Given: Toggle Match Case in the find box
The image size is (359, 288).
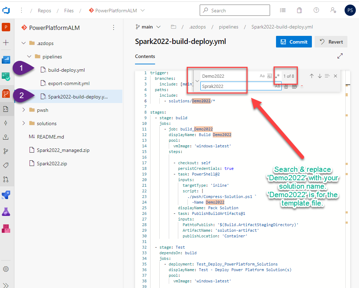Looking at the screenshot, I should [x=262, y=76].
